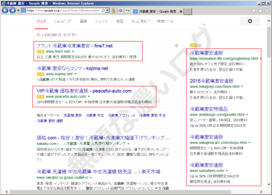272x195 pixels.
Task: Expand dropdown arrow beside www.anildesign.com/jpoutlet.html
Action: pyautogui.click(x=247, y=114)
